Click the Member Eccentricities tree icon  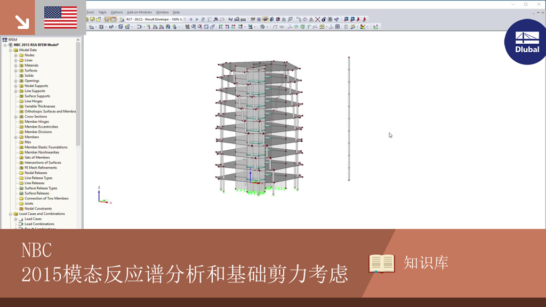coord(21,127)
